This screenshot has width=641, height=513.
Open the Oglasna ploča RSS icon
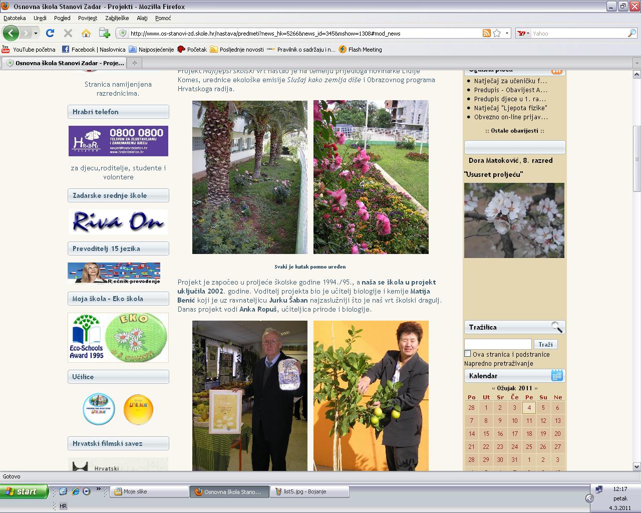click(556, 72)
